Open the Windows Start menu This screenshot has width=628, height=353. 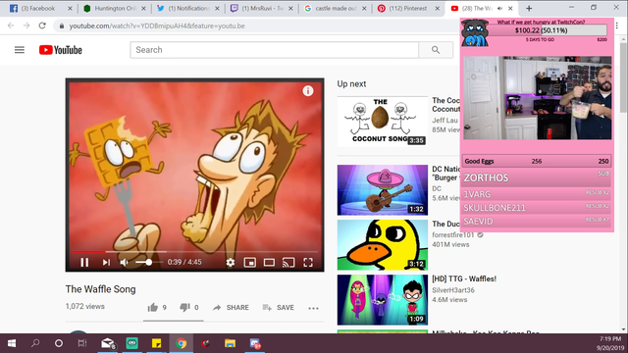[x=12, y=343]
